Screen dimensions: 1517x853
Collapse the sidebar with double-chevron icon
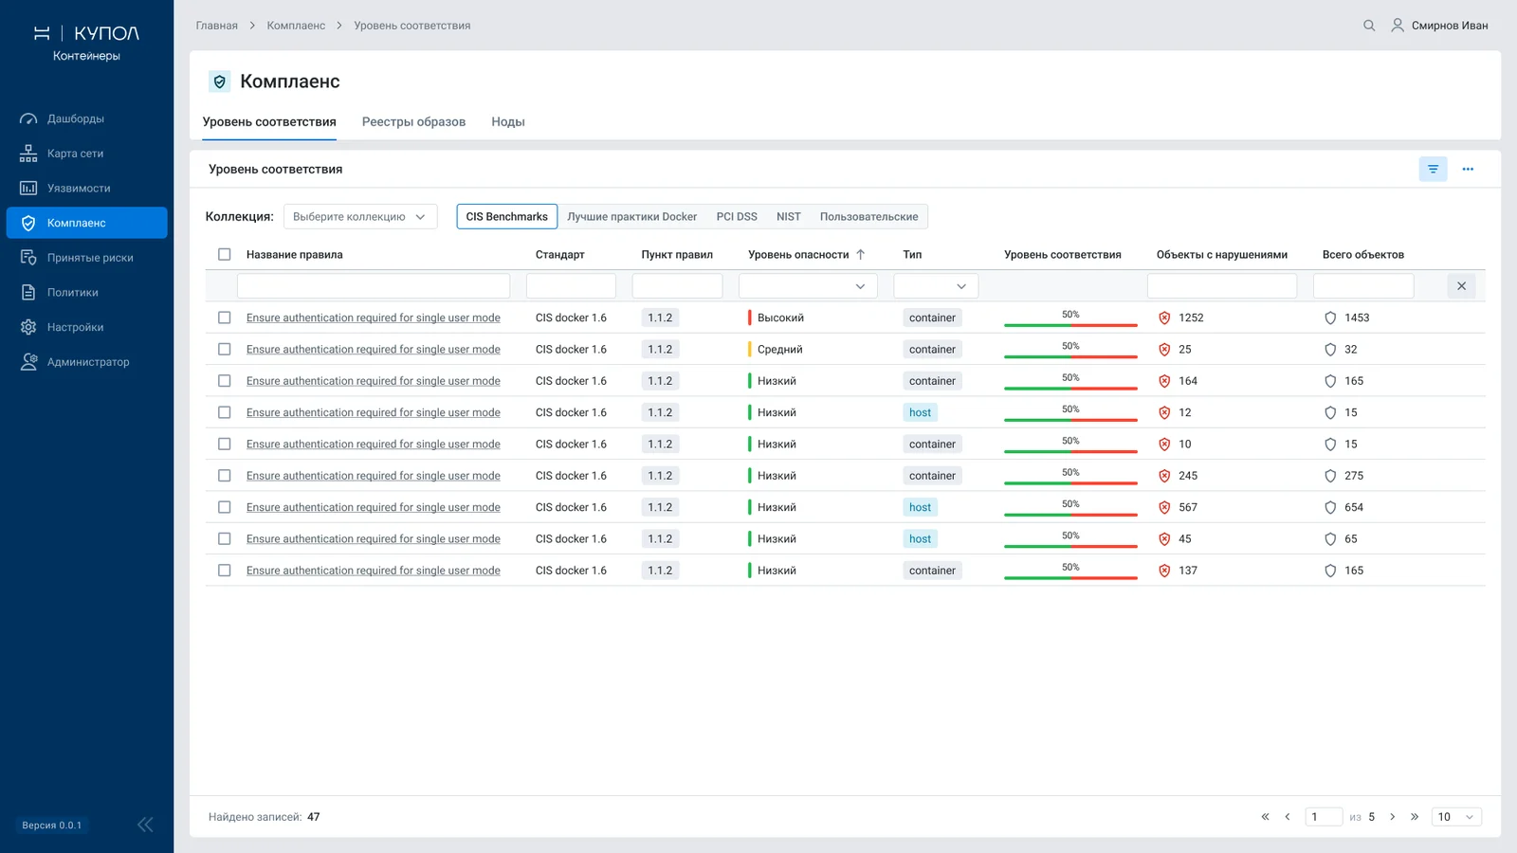145,825
